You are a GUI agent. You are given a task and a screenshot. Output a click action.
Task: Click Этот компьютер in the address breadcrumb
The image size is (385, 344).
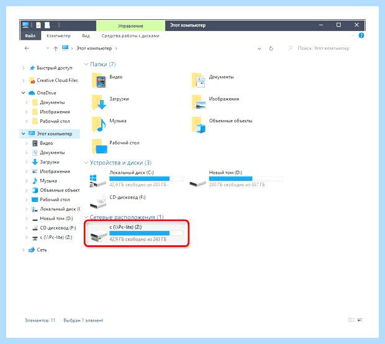(x=94, y=48)
